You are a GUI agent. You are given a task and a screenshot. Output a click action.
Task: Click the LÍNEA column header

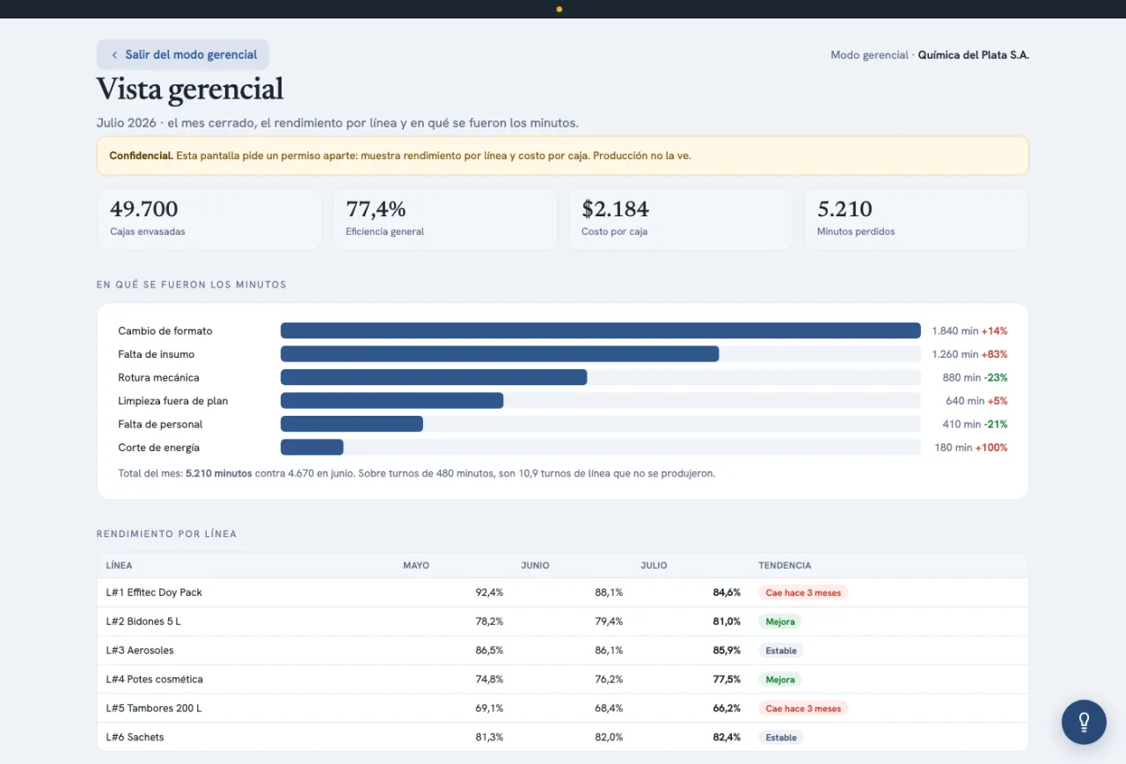click(x=120, y=565)
